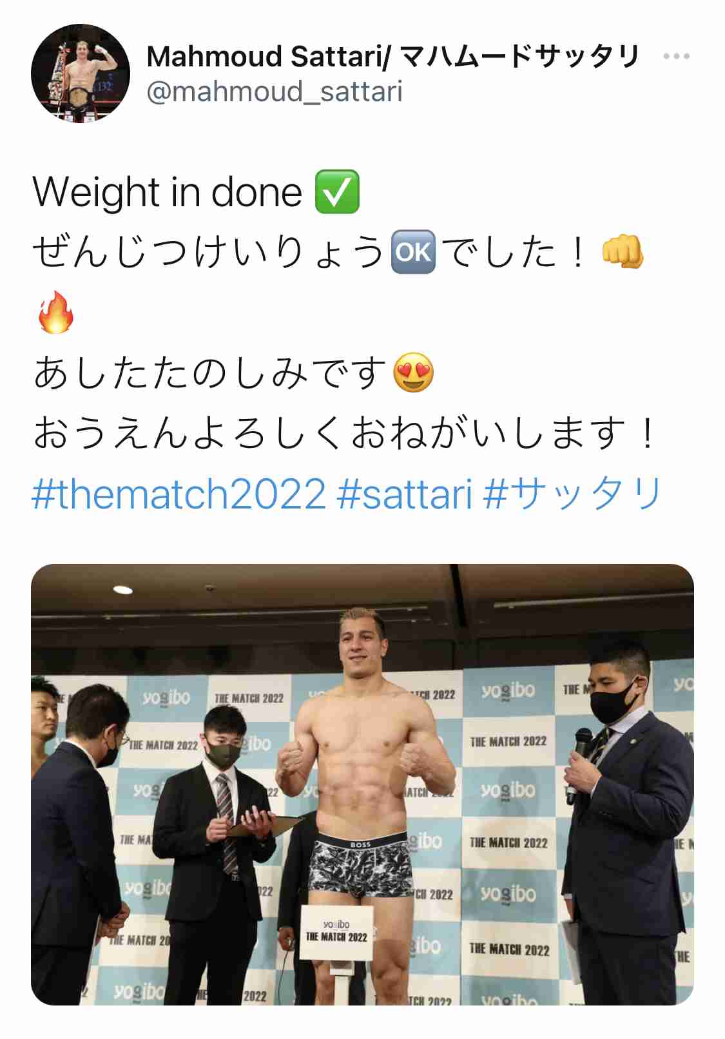Open the #thematch2022 hashtag

(179, 494)
